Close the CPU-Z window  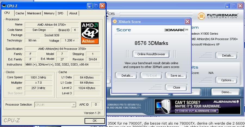[102, 6]
